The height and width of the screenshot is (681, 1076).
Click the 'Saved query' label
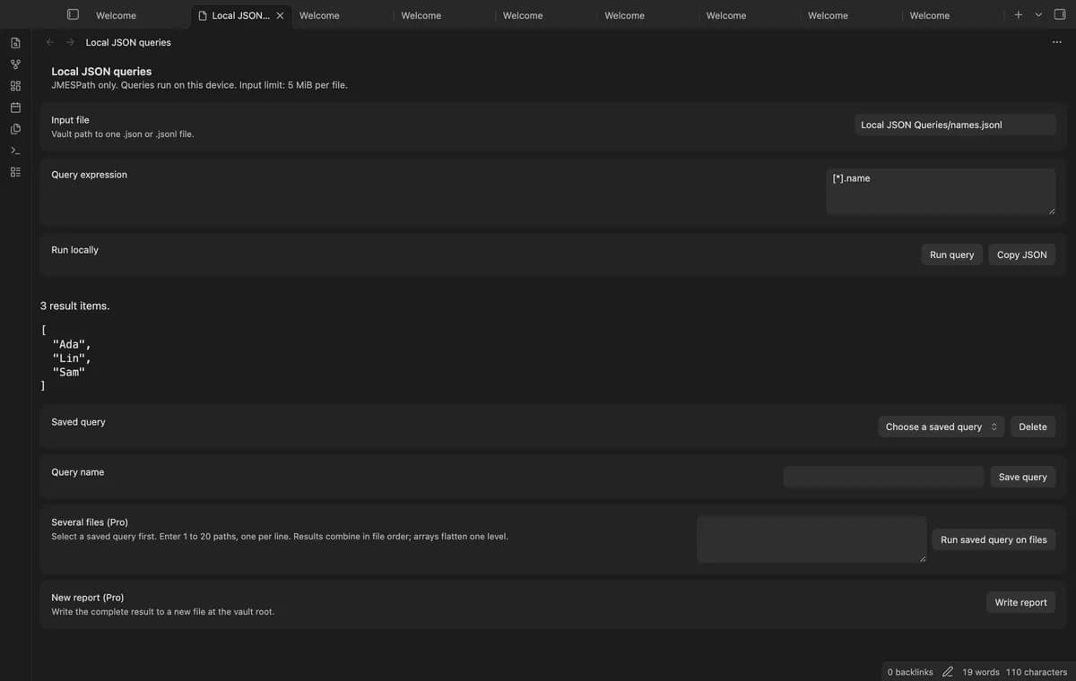click(78, 422)
